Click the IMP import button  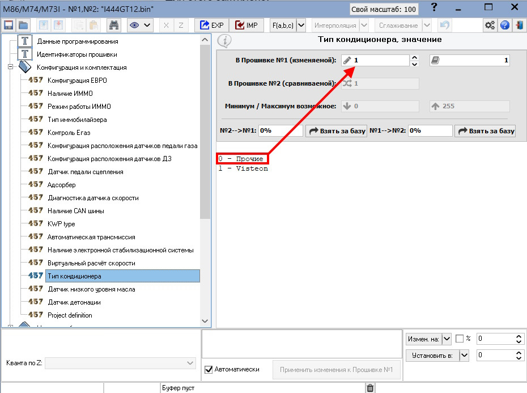pyautogui.click(x=246, y=25)
